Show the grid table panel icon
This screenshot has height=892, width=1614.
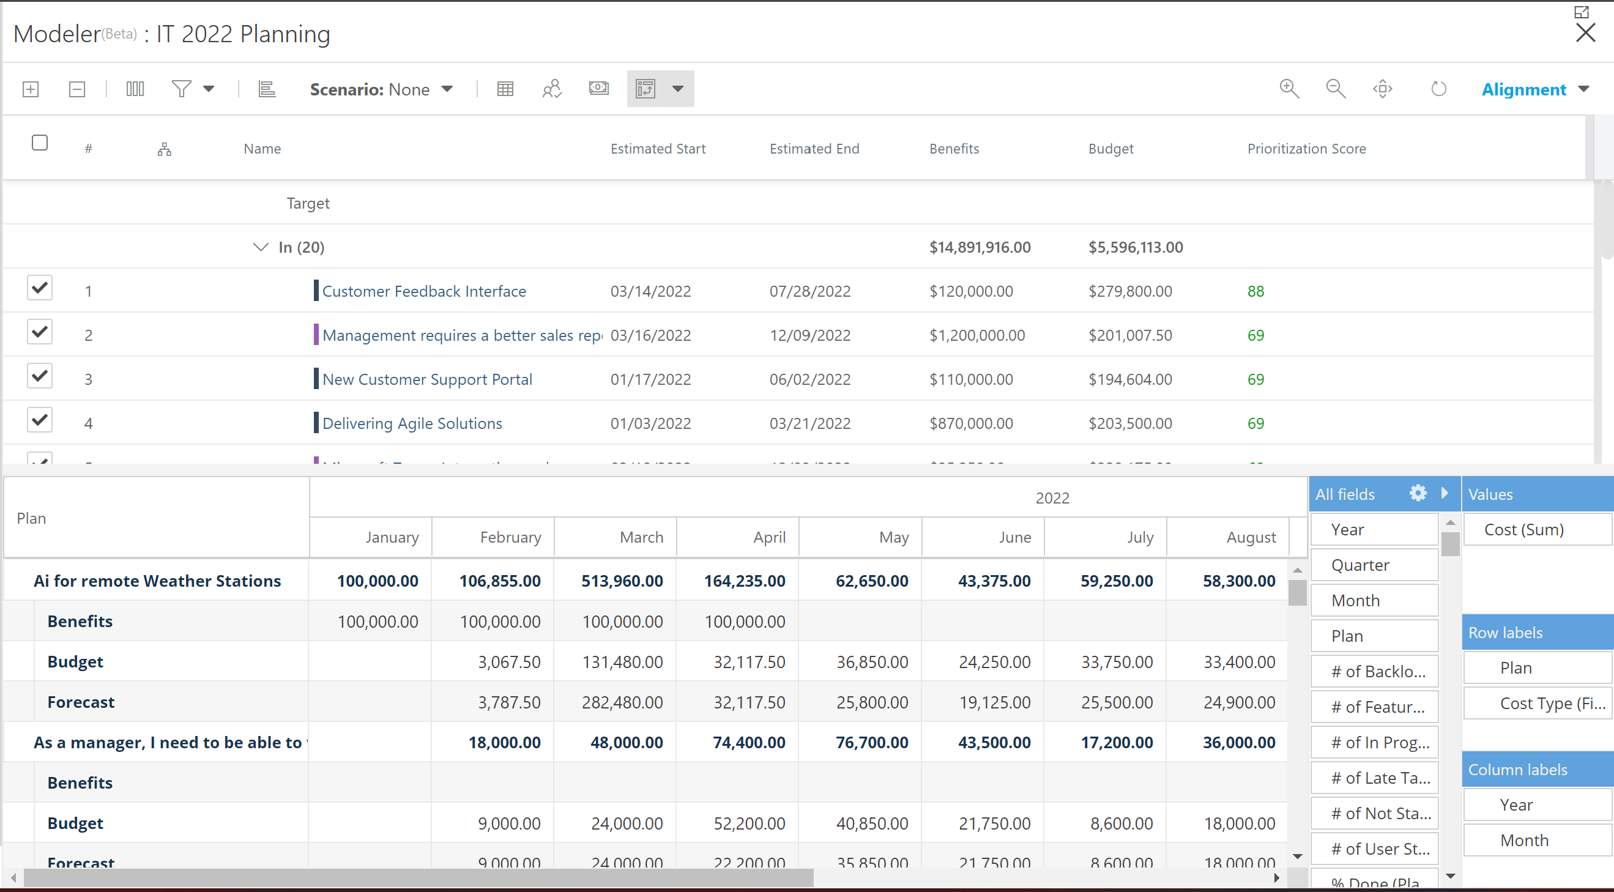(x=505, y=89)
